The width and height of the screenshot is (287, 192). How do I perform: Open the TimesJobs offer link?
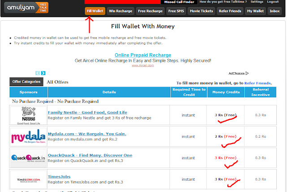(x=59, y=177)
